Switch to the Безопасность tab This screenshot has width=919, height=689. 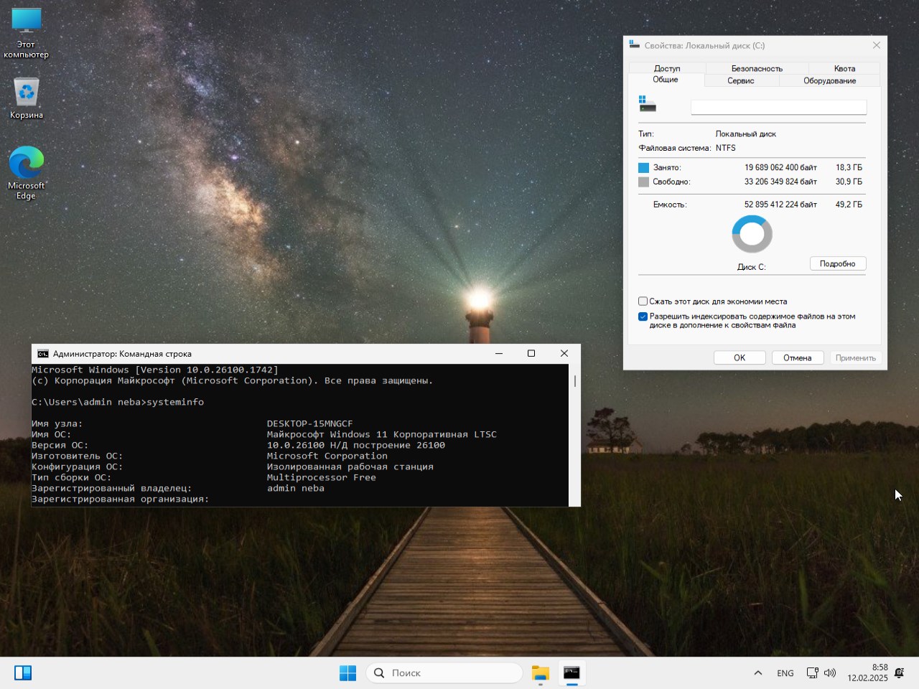click(757, 68)
